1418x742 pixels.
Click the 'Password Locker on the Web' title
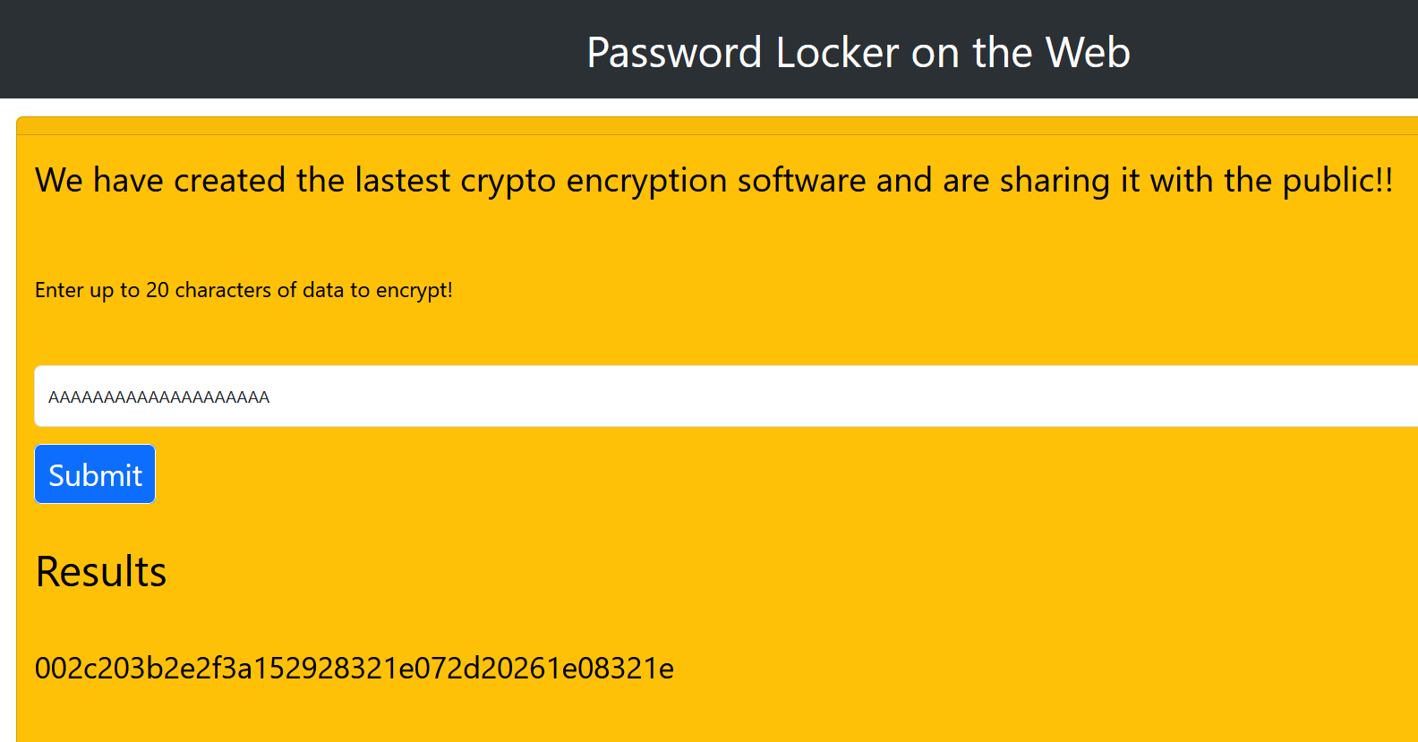click(x=858, y=52)
